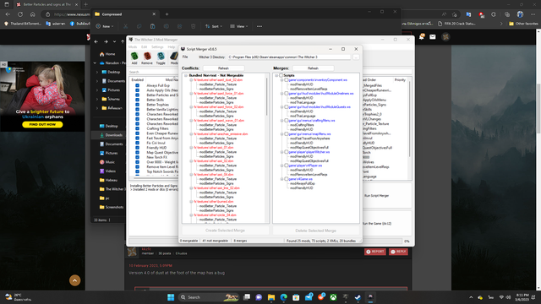Open the Sort dropdown in File Explorer

pos(214,26)
